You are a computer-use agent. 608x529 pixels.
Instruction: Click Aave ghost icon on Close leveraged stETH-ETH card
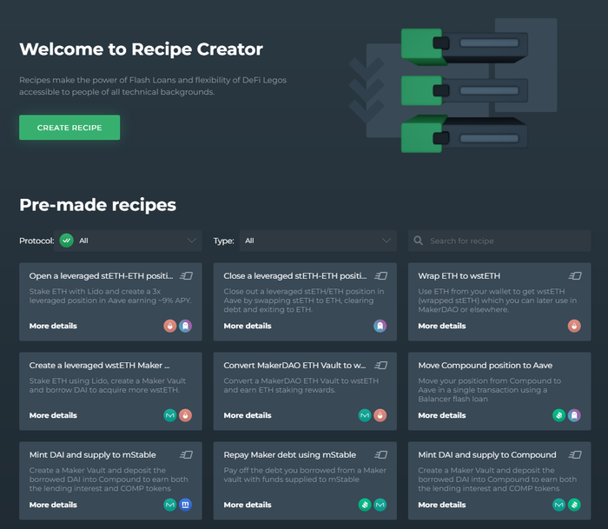(380, 326)
